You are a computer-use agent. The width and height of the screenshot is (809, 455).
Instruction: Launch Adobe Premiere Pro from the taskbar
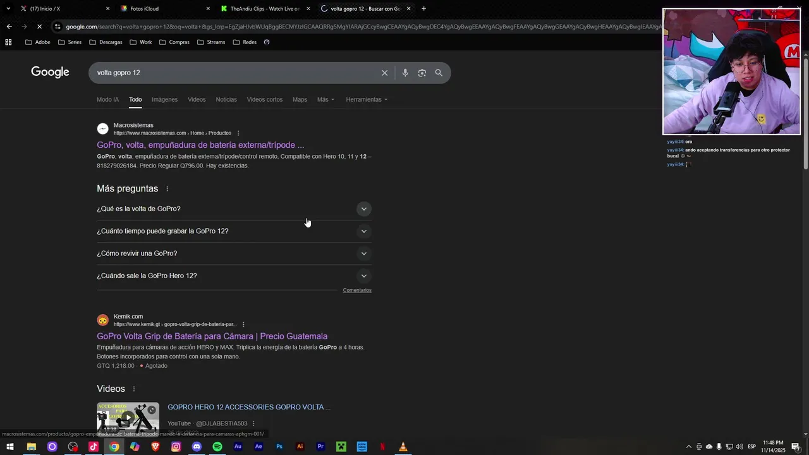click(320, 447)
